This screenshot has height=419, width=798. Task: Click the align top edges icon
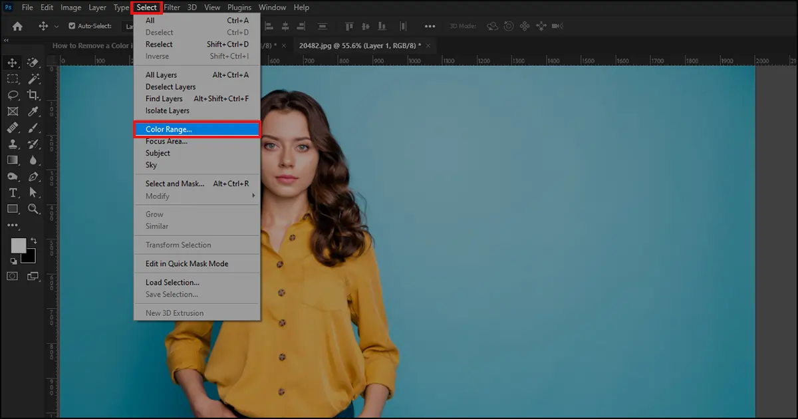[350, 26]
